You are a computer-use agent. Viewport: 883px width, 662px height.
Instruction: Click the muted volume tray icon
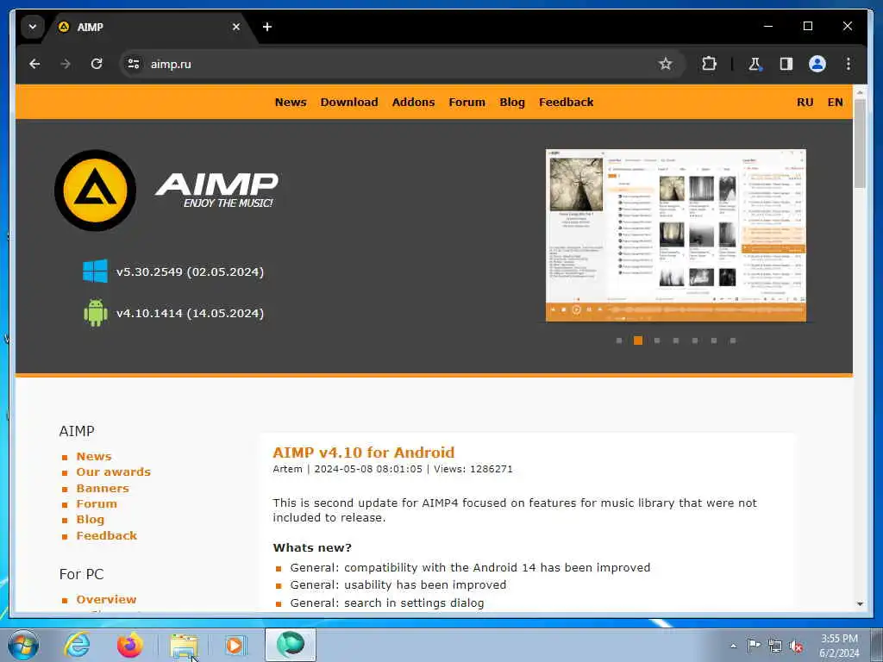point(796,646)
